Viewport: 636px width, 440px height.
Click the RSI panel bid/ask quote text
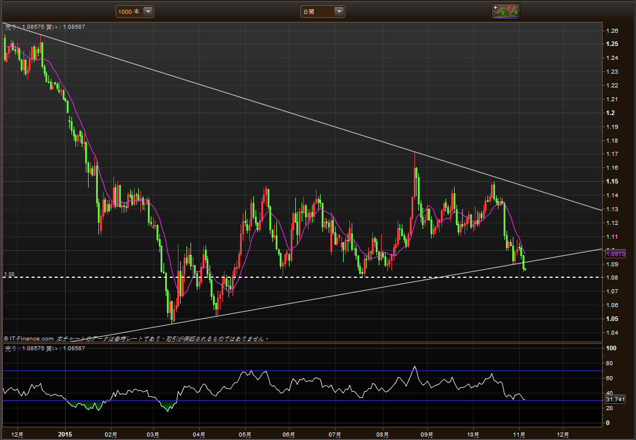[x=45, y=349]
